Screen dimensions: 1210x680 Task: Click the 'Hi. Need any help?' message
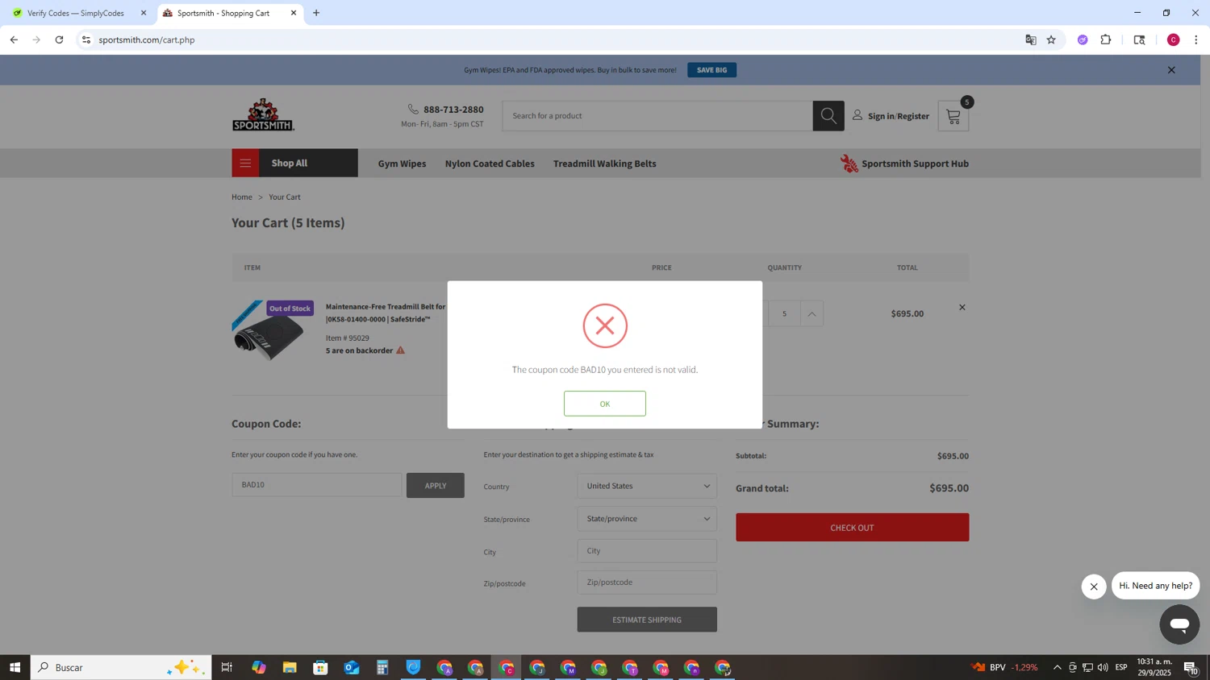(1155, 586)
